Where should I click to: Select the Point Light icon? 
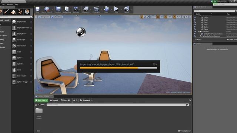tap(14, 40)
